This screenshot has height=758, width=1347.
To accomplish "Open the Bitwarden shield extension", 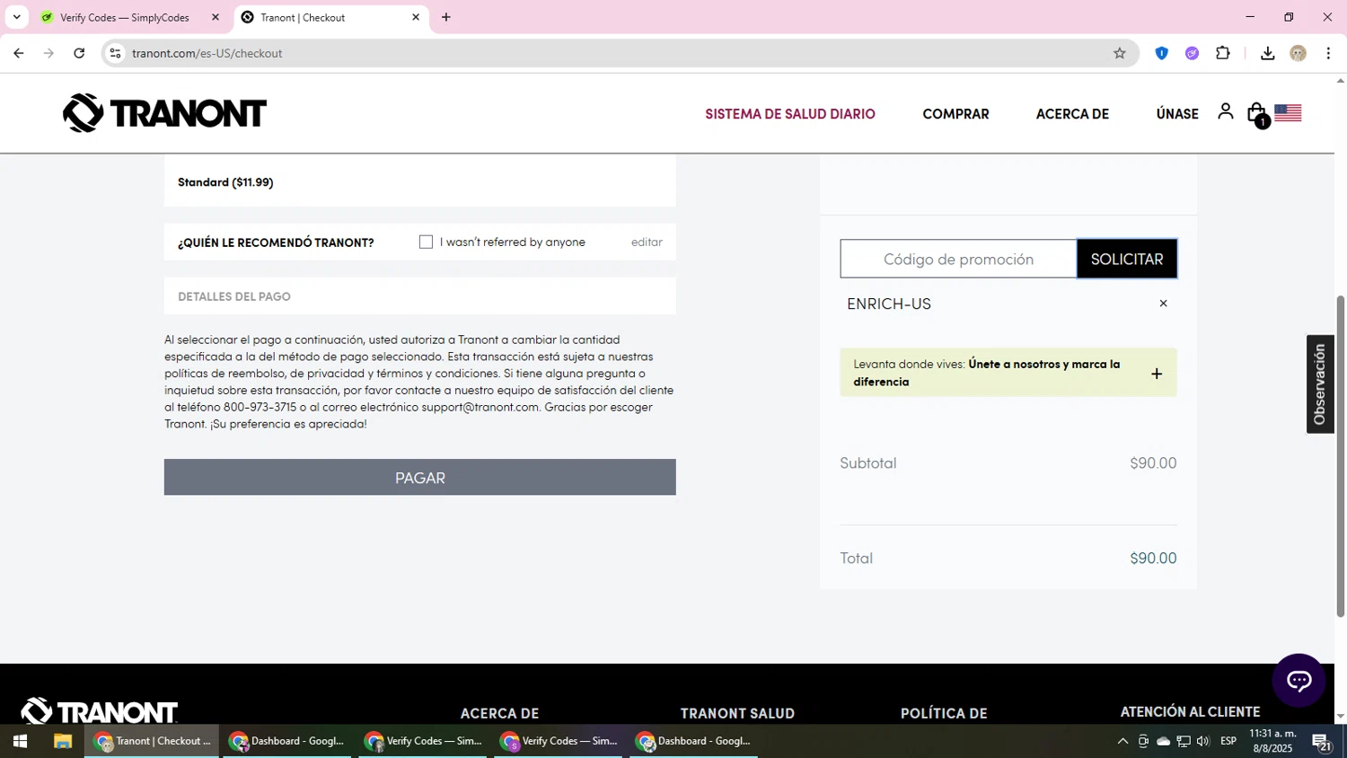I will coord(1161,53).
